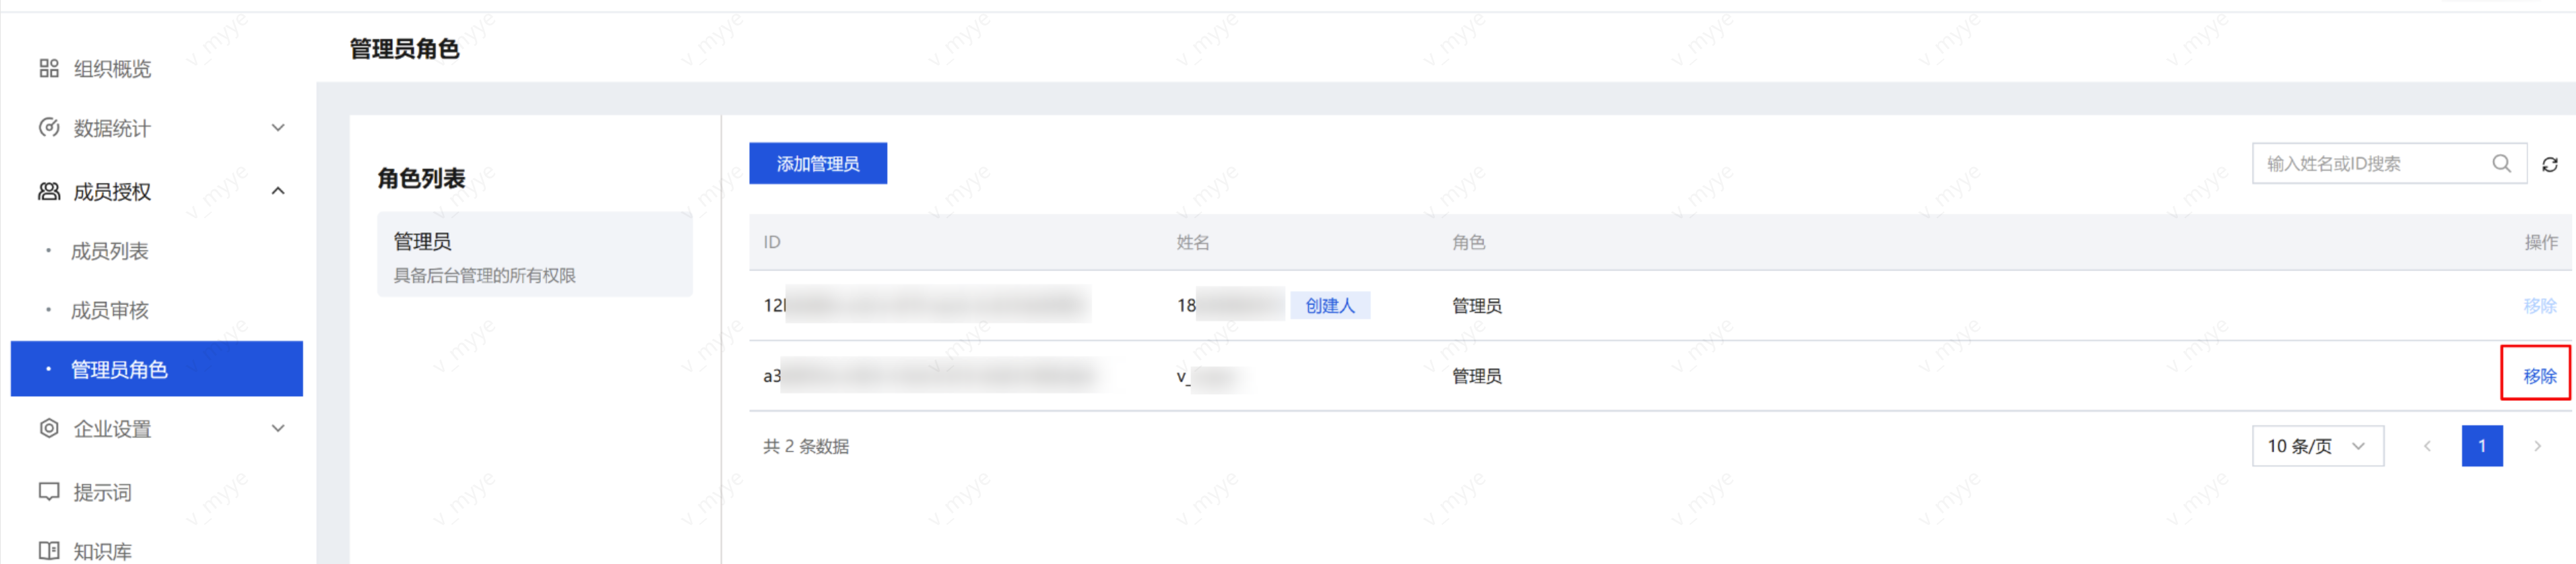Click the 数据统计 chart icon
The image size is (2576, 564).
pyautogui.click(x=48, y=128)
